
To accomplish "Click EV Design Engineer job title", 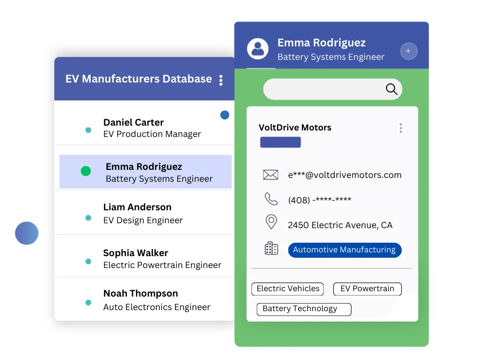I will coord(143,221).
